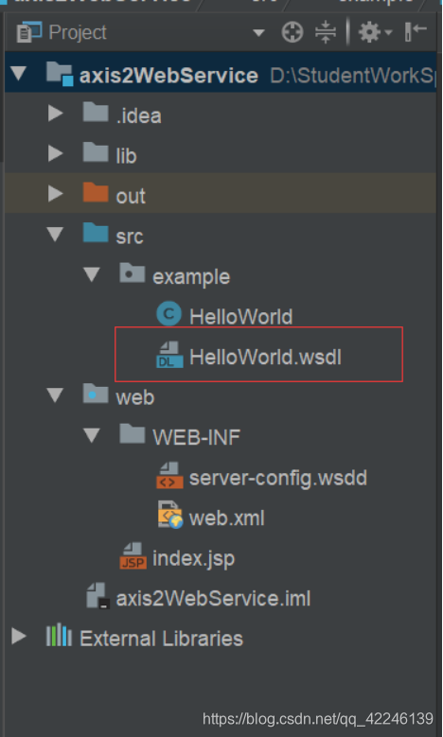Select the src folder name

click(x=130, y=237)
